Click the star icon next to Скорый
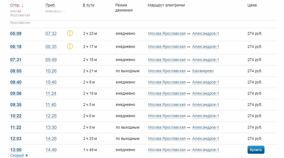 click(27, 156)
